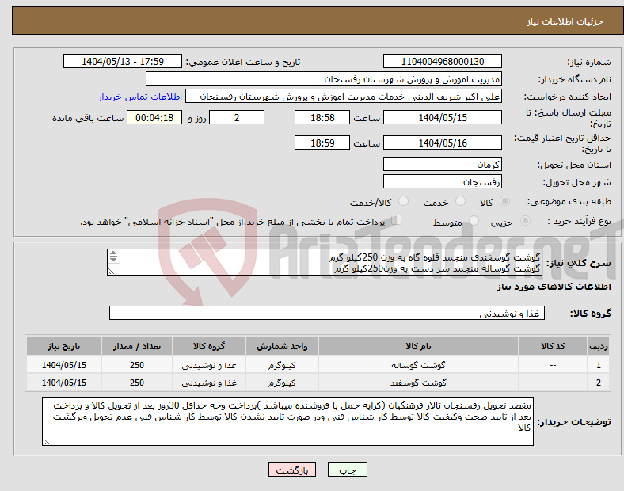Click the date cell in row 1
The width and height of the screenshot is (624, 491).
click(63, 365)
